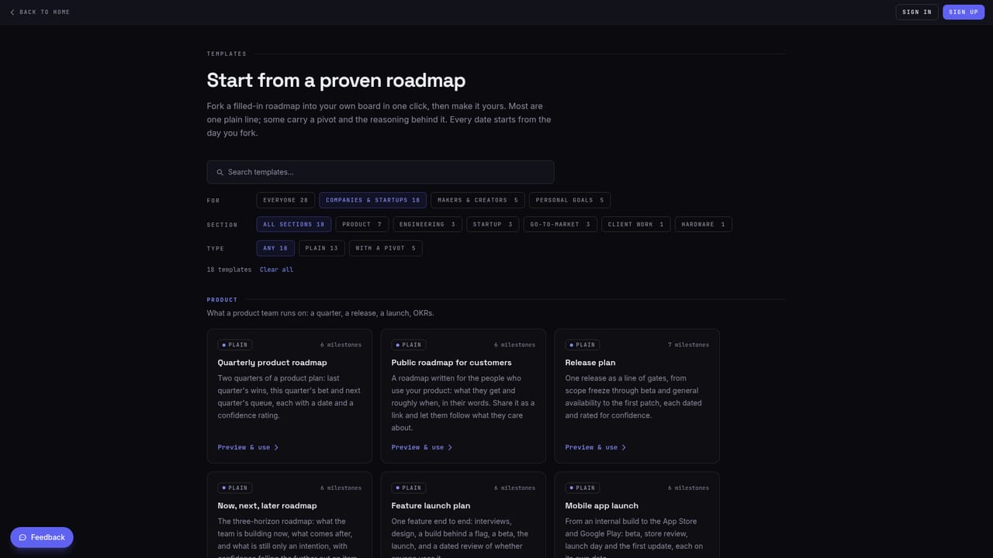Click the '7 milestones' label on Release plan
This screenshot has height=558, width=993.
(688, 345)
